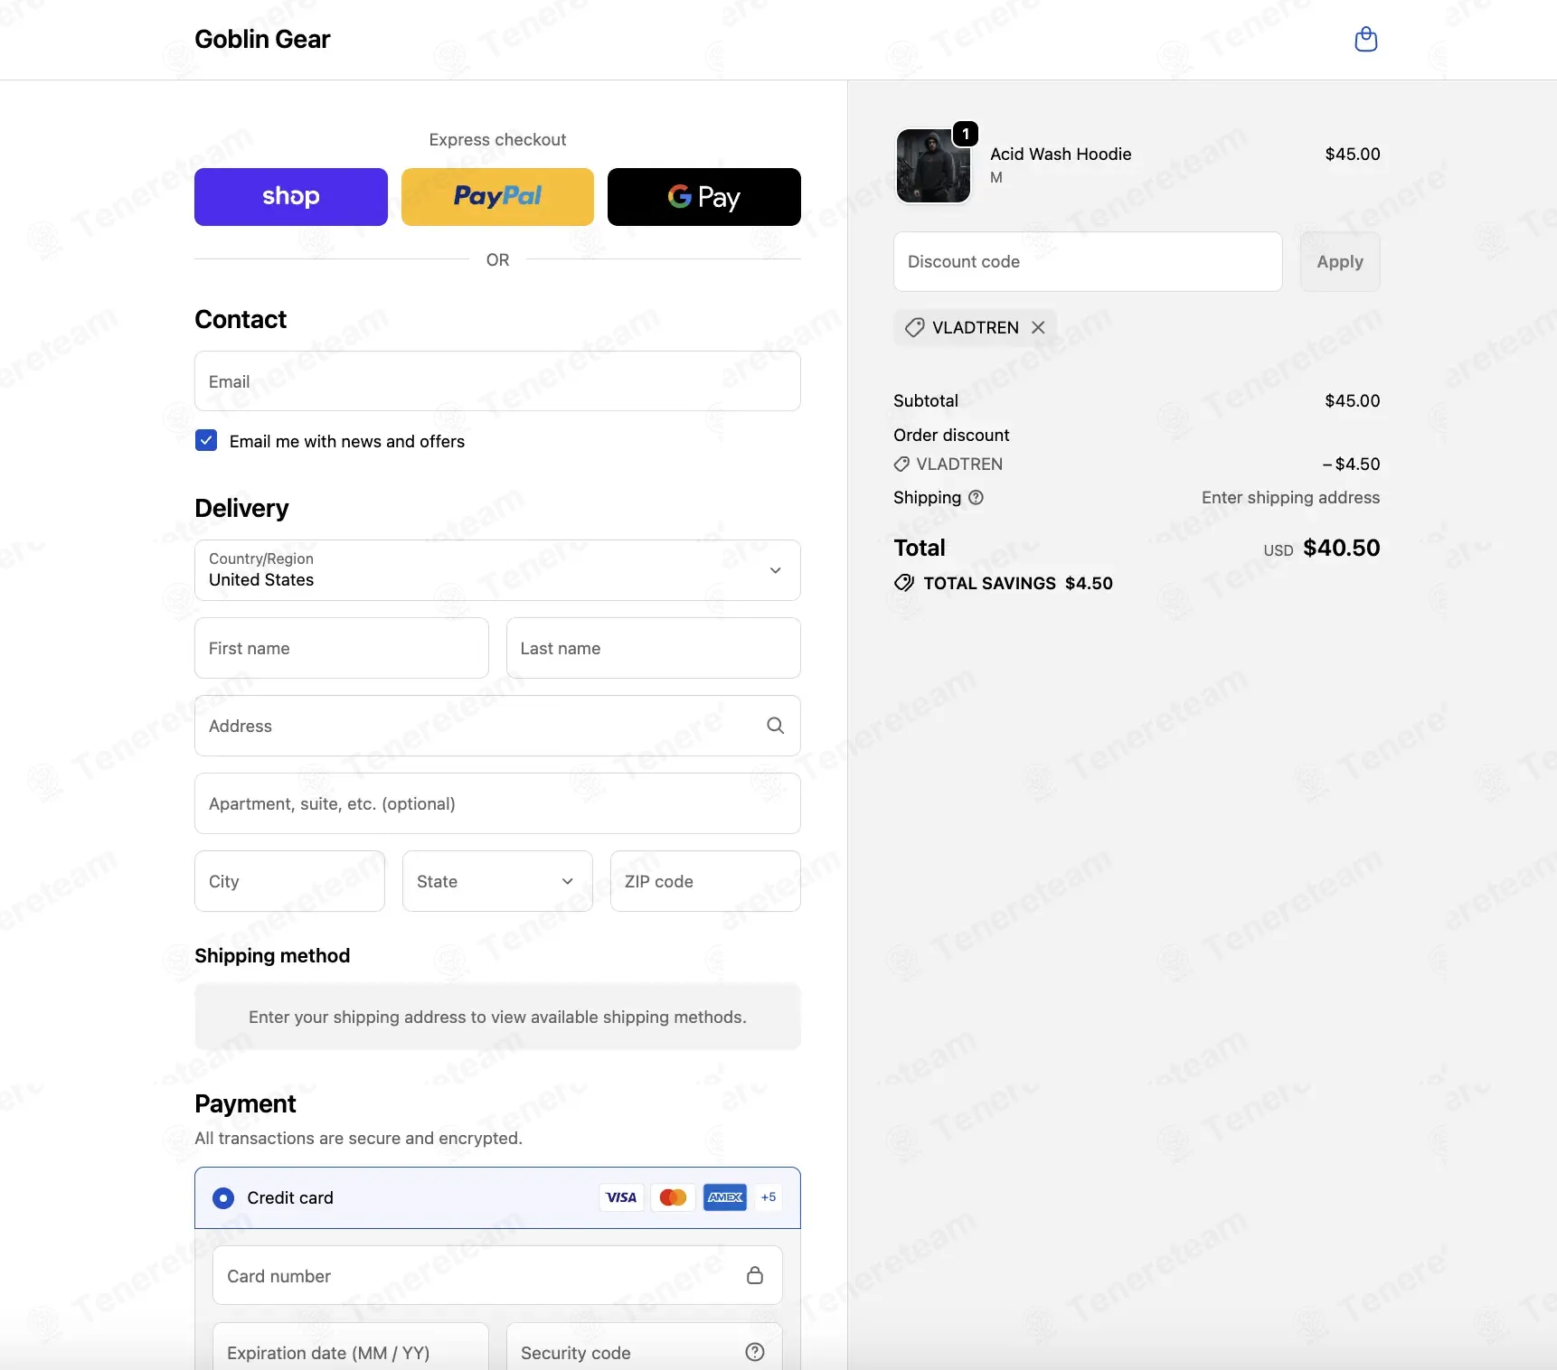This screenshot has height=1370, width=1557.
Task: Open the shopping bag cart icon
Action: click(1365, 39)
